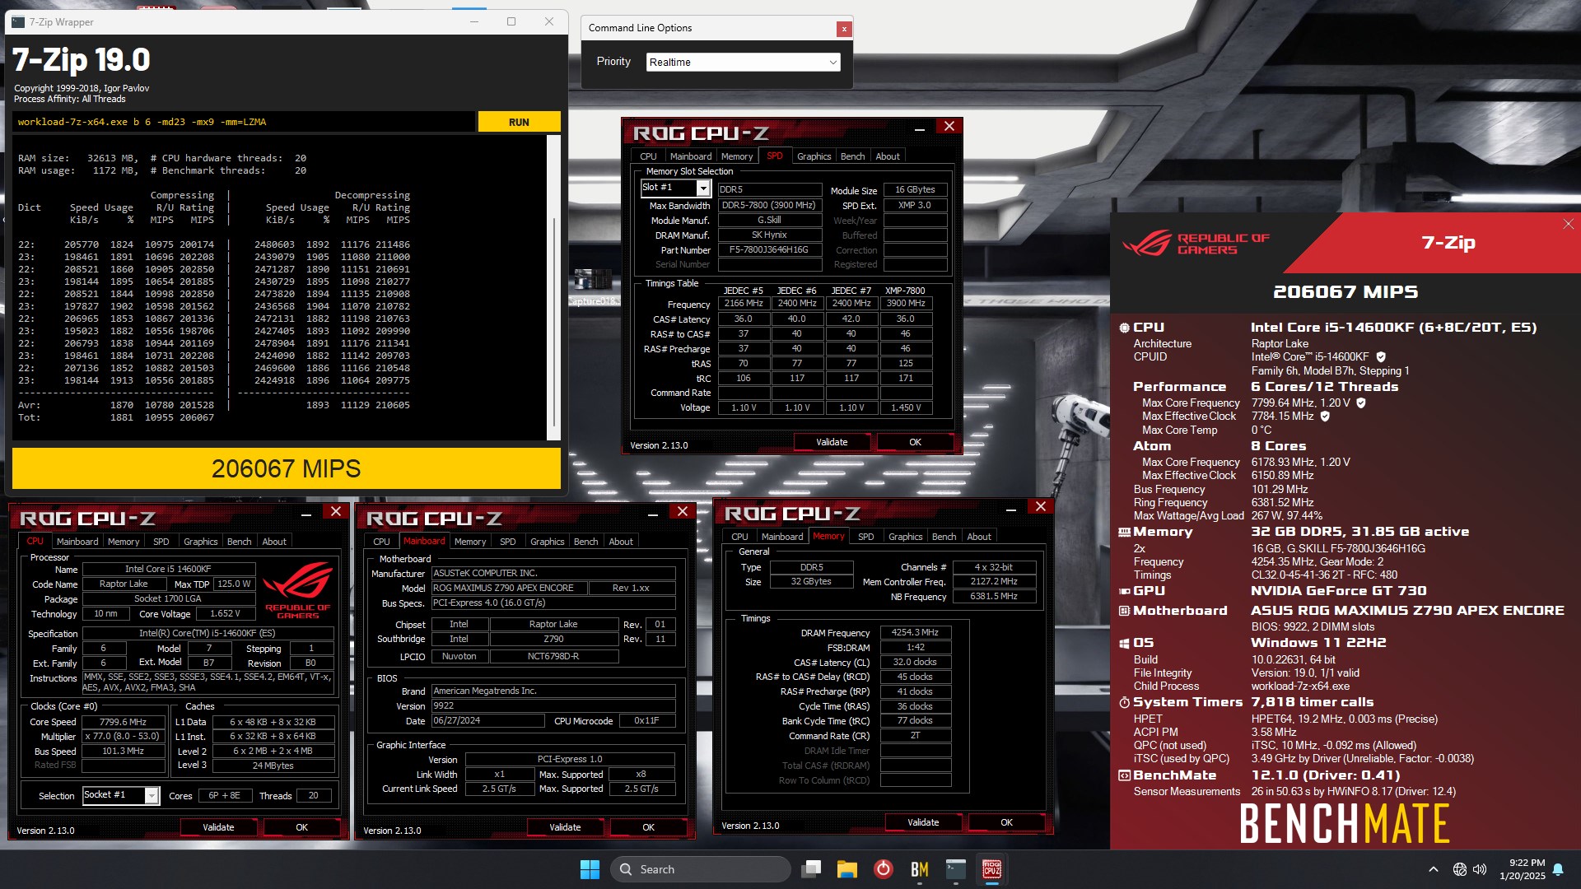Click the CPU section icon in BenchMate
The height and width of the screenshot is (889, 1581).
1124,328
